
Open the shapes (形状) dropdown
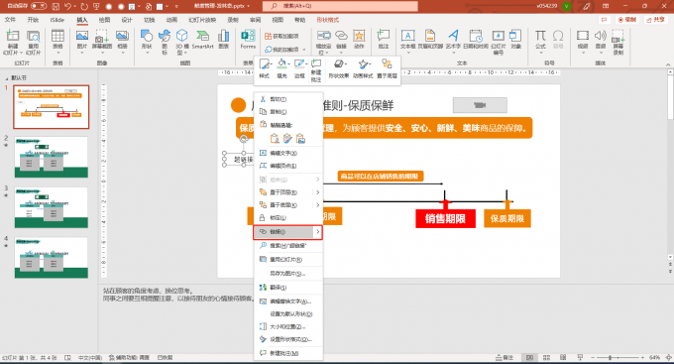pos(147,42)
